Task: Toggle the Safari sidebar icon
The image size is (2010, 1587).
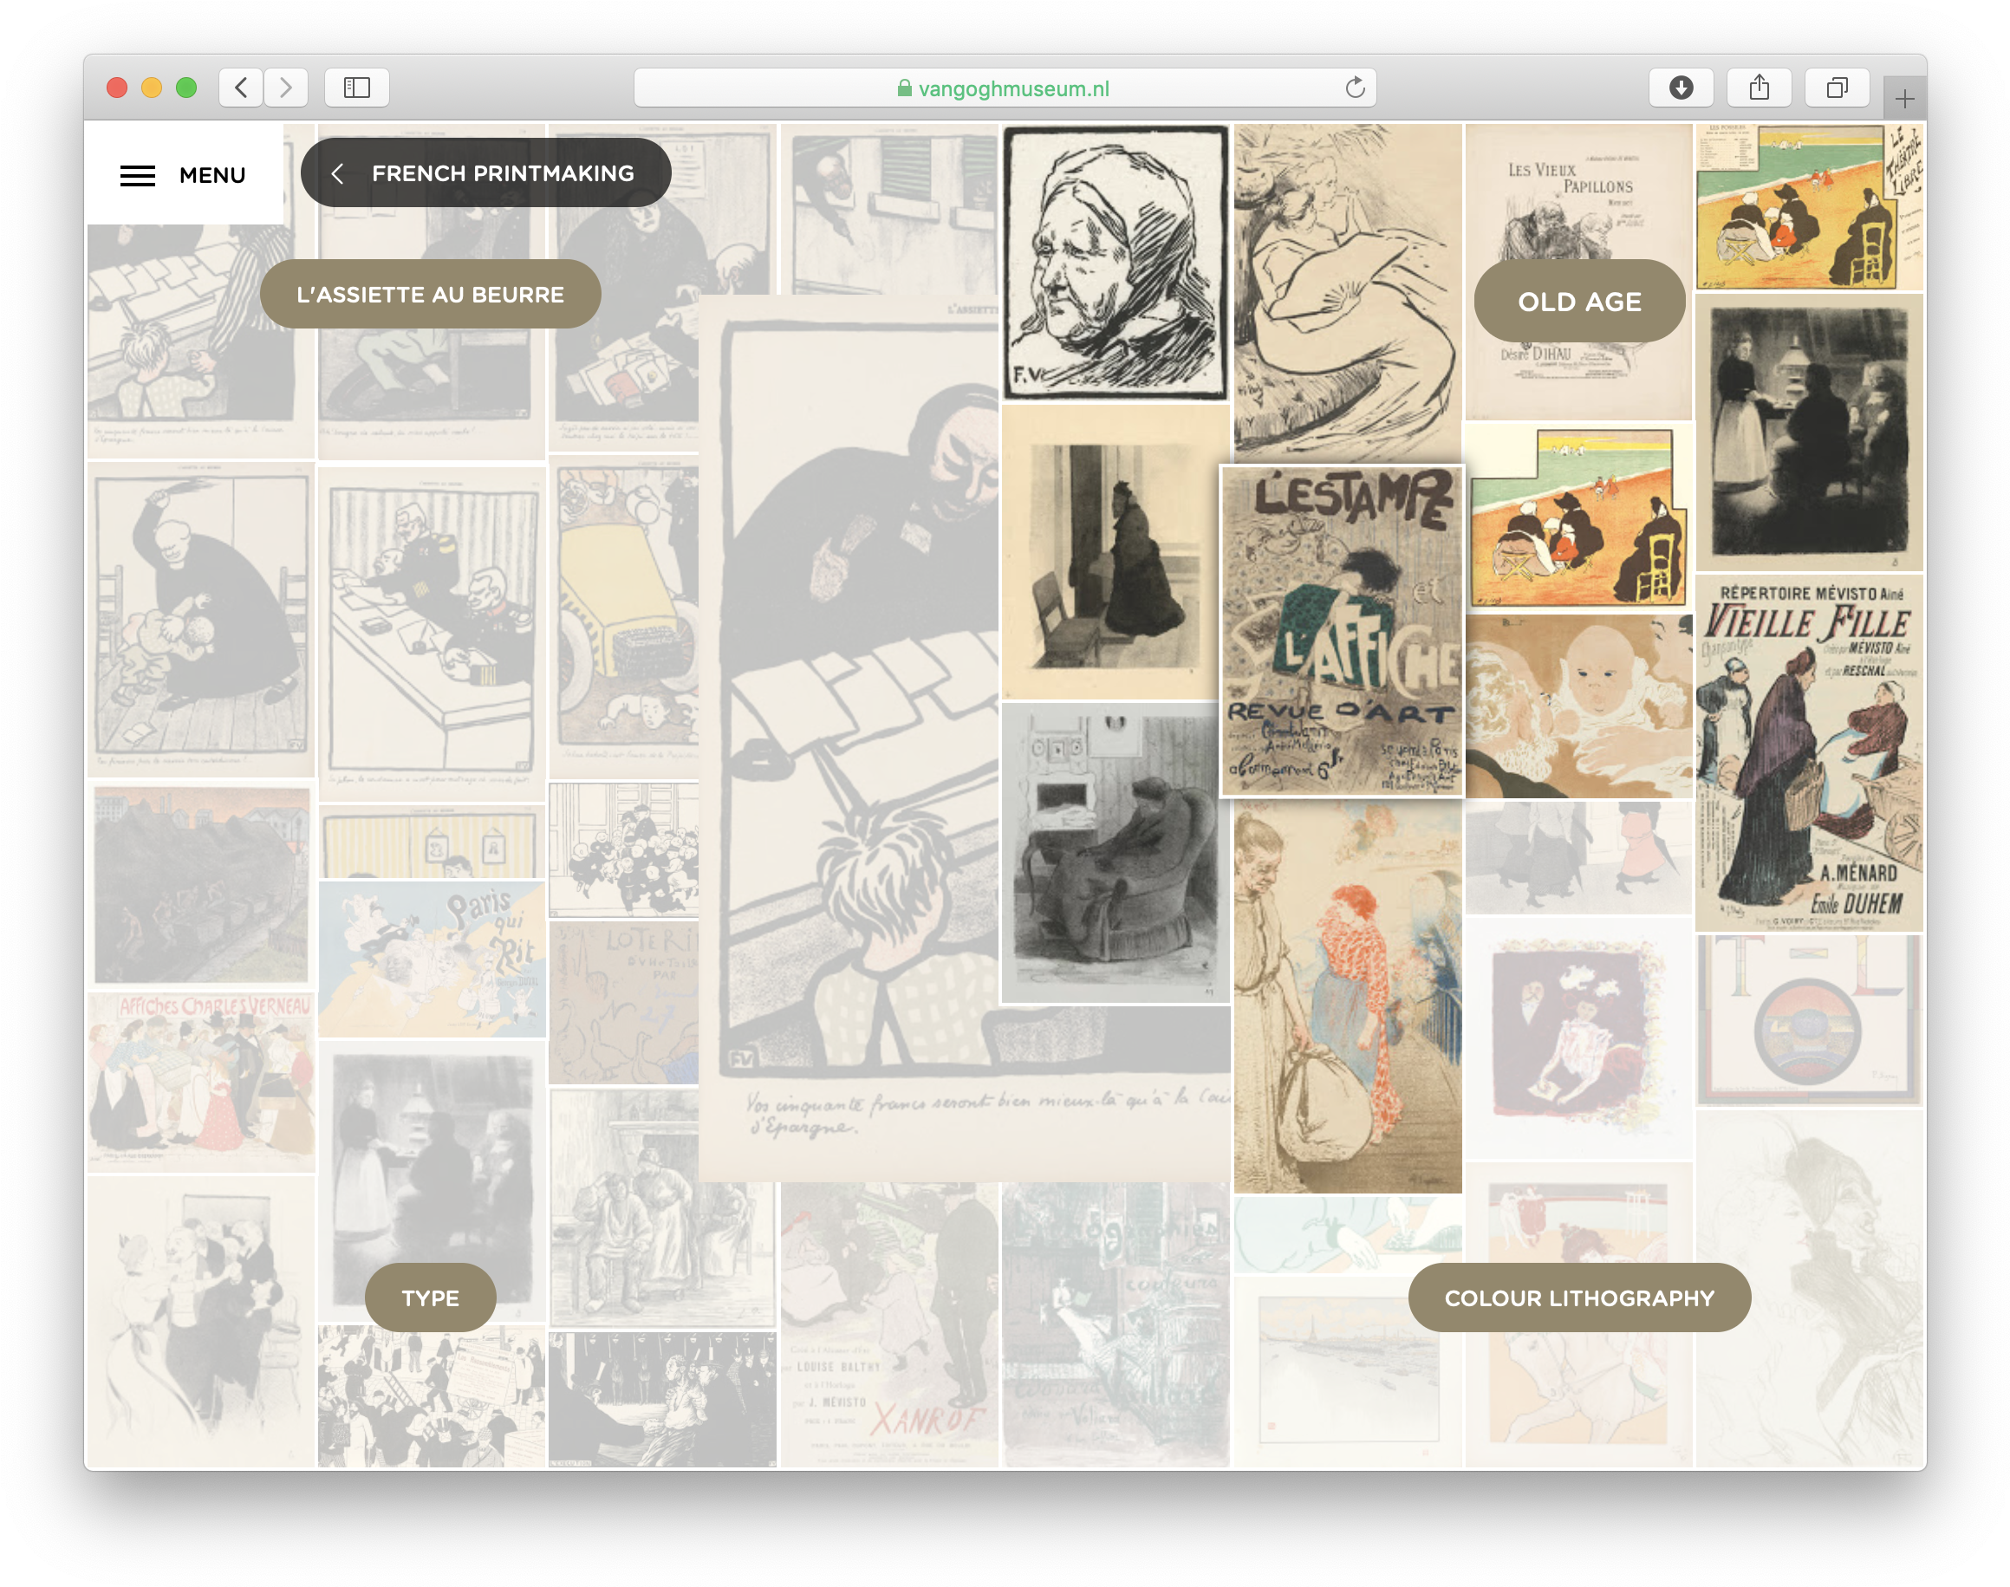Action: (x=357, y=88)
